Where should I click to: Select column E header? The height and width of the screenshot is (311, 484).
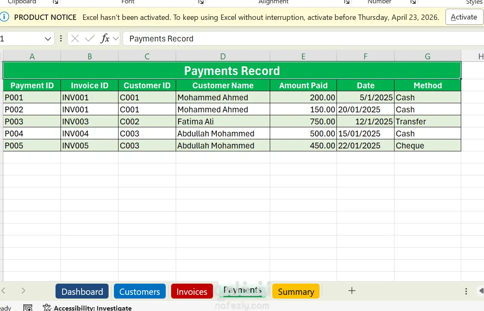pyautogui.click(x=303, y=56)
